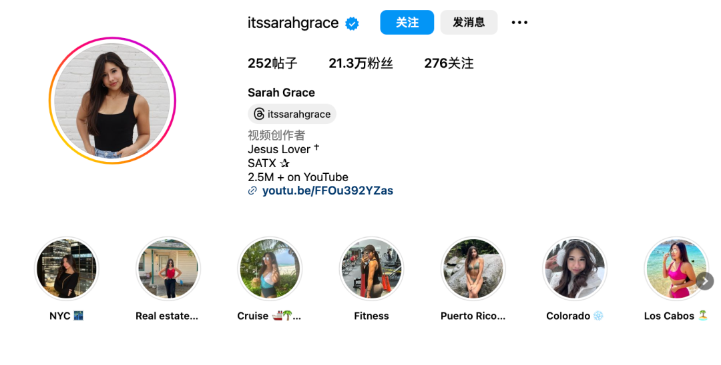Open the three-dot more options menu

pos(519,23)
